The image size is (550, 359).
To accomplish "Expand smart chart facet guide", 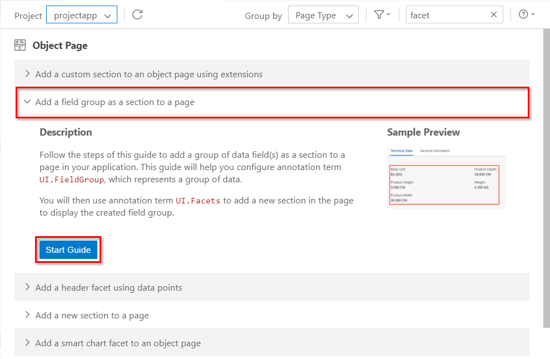I will 118,343.
